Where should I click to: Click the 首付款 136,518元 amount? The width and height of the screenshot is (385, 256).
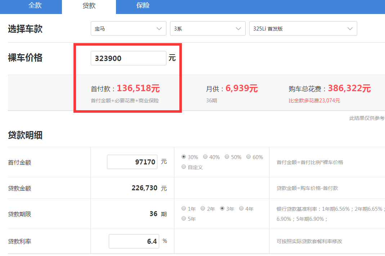(138, 88)
